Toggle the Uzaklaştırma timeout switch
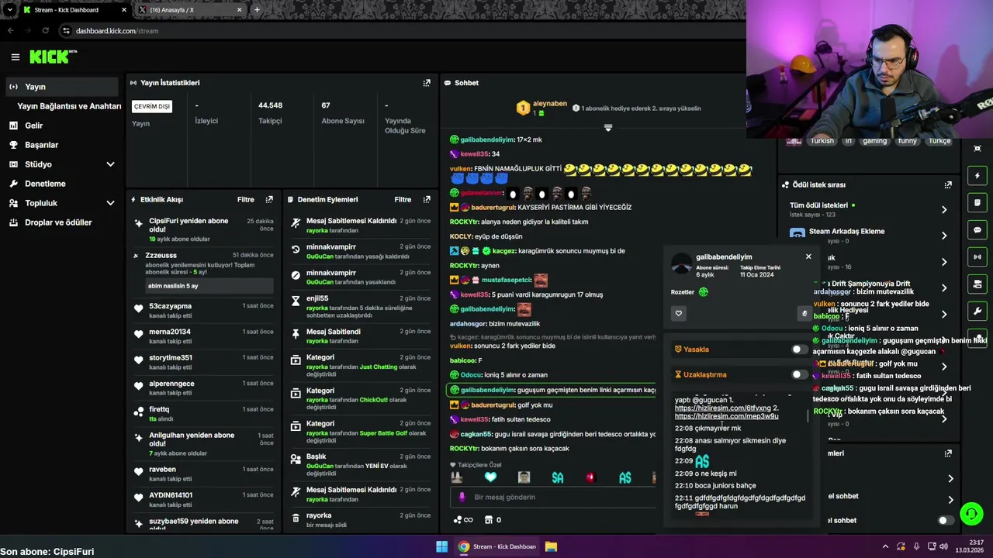 (x=798, y=375)
